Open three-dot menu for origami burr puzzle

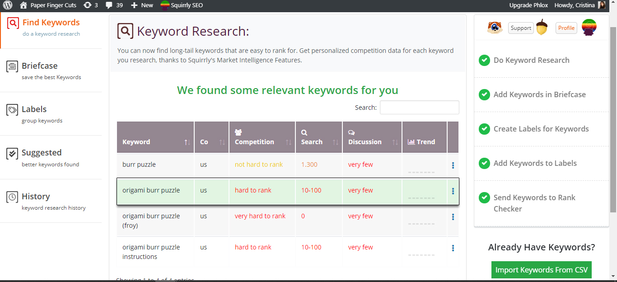click(453, 191)
